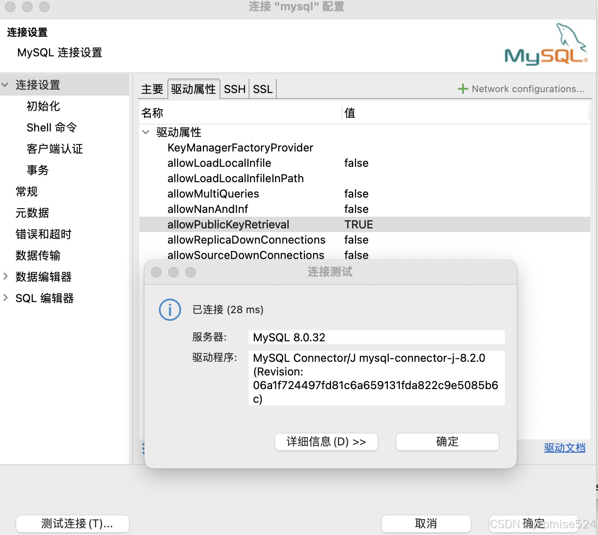
Task: Click the green plus Network configurations icon
Action: pos(463,89)
